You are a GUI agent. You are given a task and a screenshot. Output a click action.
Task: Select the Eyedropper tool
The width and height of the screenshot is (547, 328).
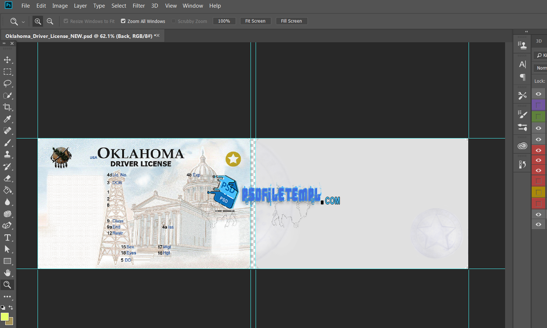tap(7, 119)
